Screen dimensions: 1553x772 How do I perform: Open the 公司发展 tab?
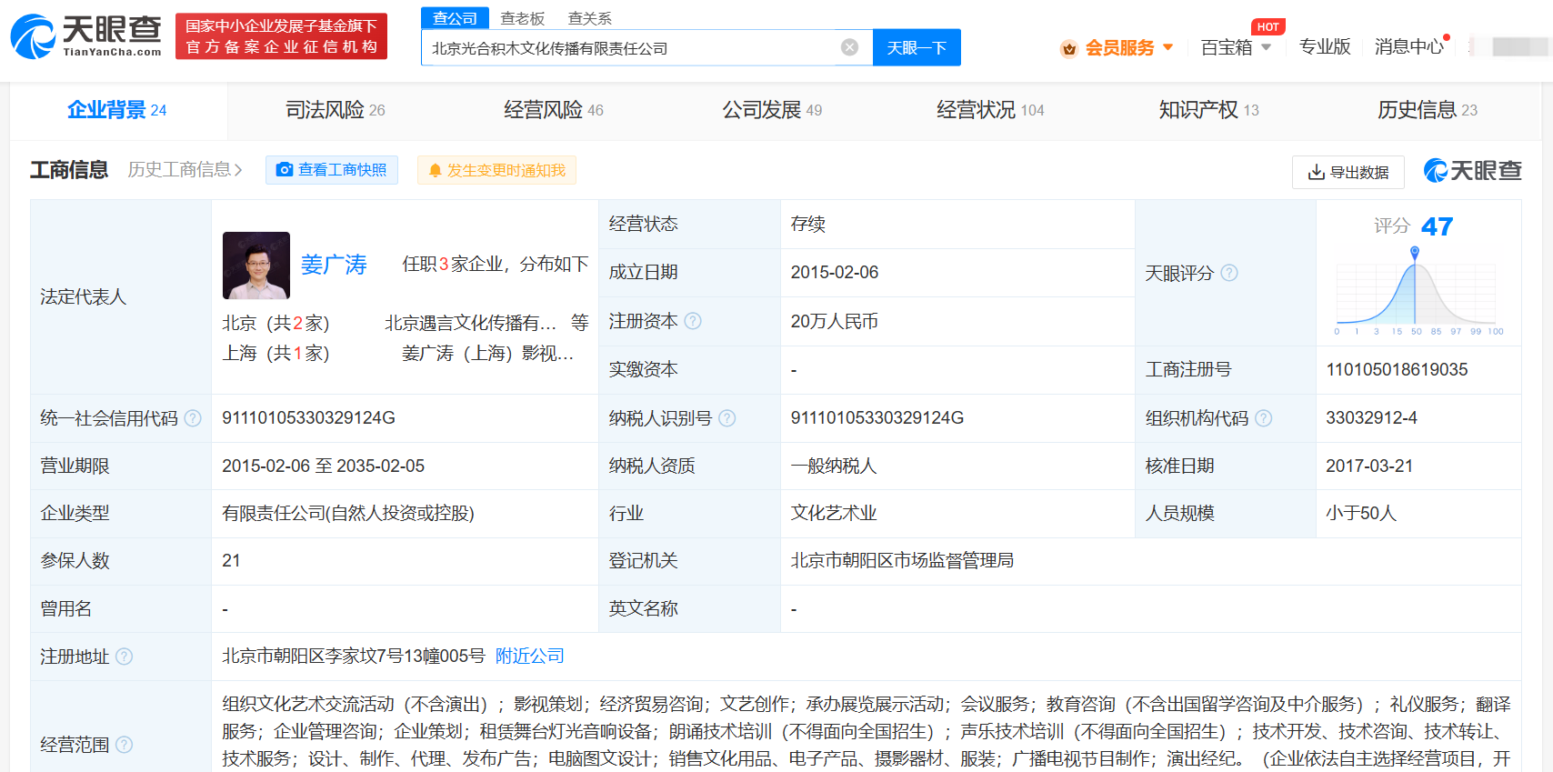point(772,110)
